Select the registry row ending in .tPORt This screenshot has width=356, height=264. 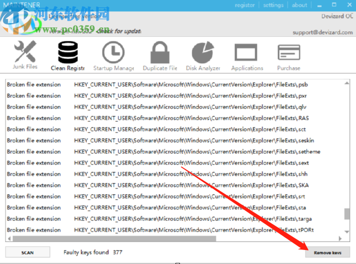[174, 230]
